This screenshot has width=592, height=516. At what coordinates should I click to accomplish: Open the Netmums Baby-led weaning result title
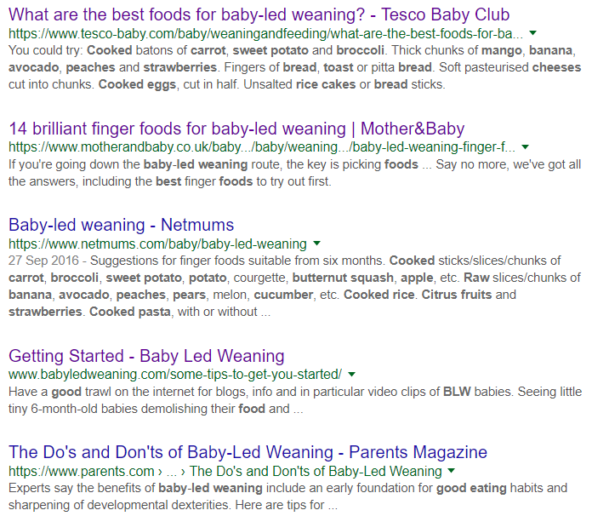pos(121,226)
